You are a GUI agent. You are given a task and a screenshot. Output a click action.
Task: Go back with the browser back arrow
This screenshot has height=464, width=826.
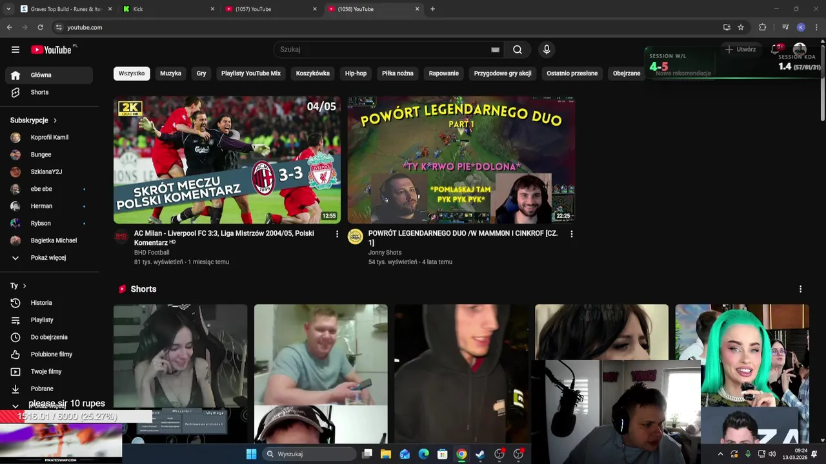point(9,27)
